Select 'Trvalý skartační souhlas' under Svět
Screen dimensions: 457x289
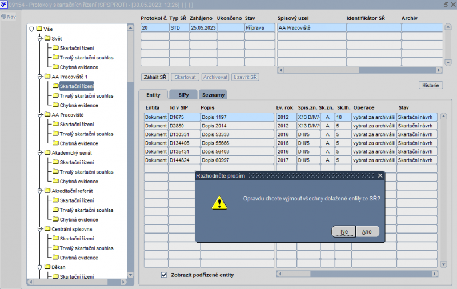[86, 58]
